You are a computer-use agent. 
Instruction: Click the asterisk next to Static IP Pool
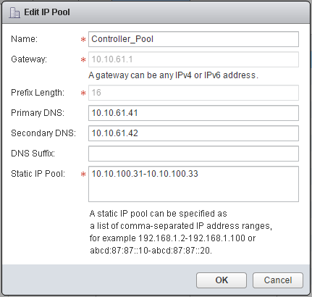pos(83,174)
